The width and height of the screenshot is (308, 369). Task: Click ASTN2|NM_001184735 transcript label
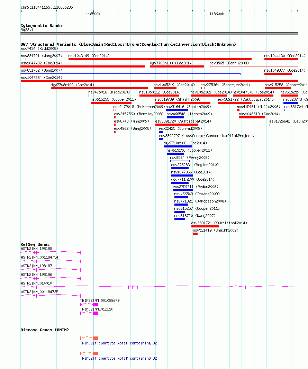(39, 292)
